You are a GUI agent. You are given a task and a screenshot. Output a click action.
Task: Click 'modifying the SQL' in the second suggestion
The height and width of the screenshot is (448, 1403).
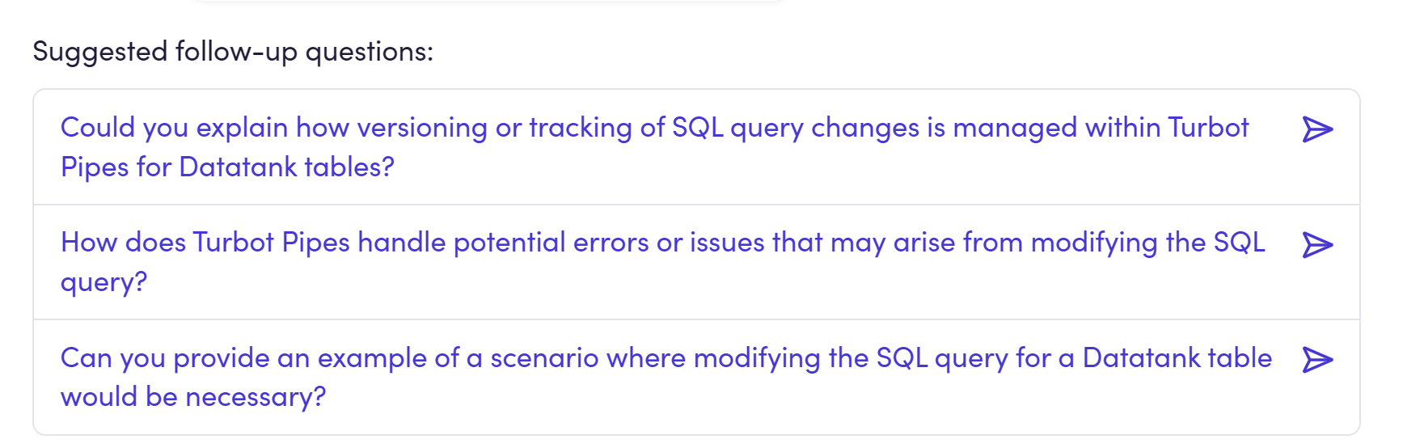point(1148,243)
